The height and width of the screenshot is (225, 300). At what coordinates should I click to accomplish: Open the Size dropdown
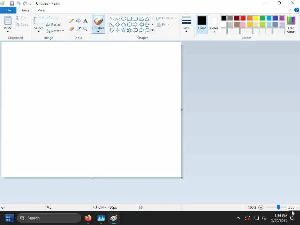pyautogui.click(x=186, y=25)
